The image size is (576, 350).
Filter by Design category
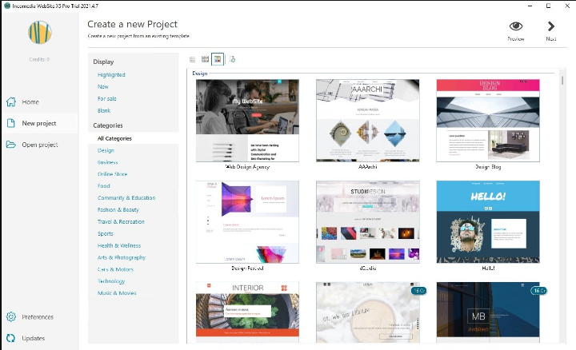click(x=106, y=150)
